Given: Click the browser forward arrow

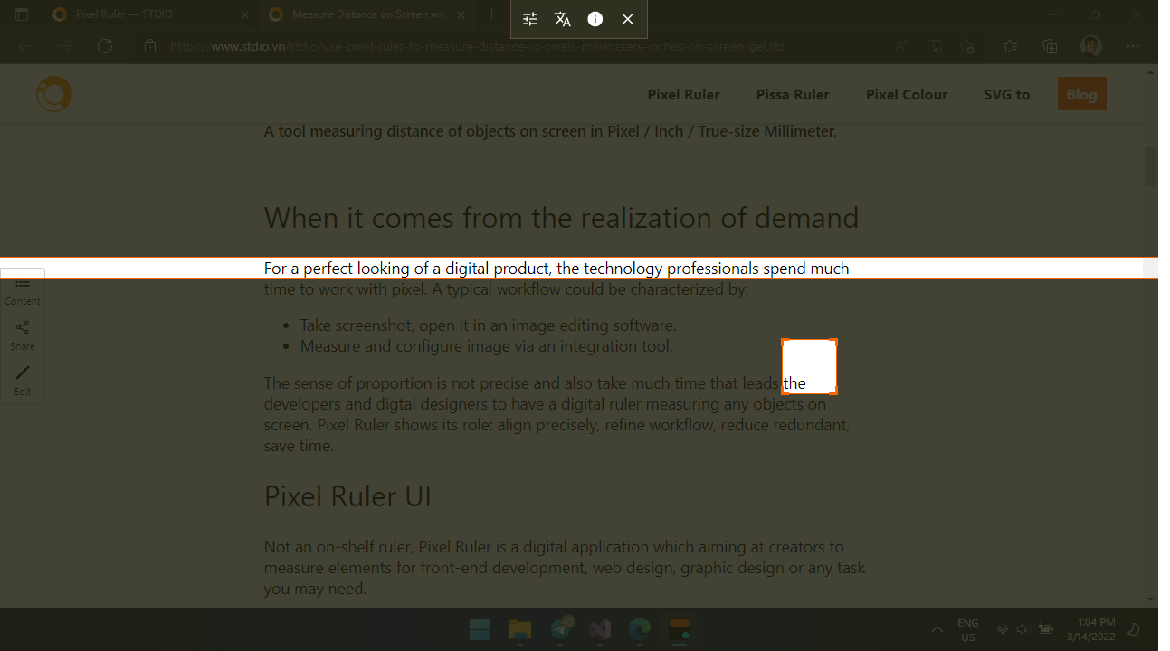Looking at the screenshot, I should point(65,46).
